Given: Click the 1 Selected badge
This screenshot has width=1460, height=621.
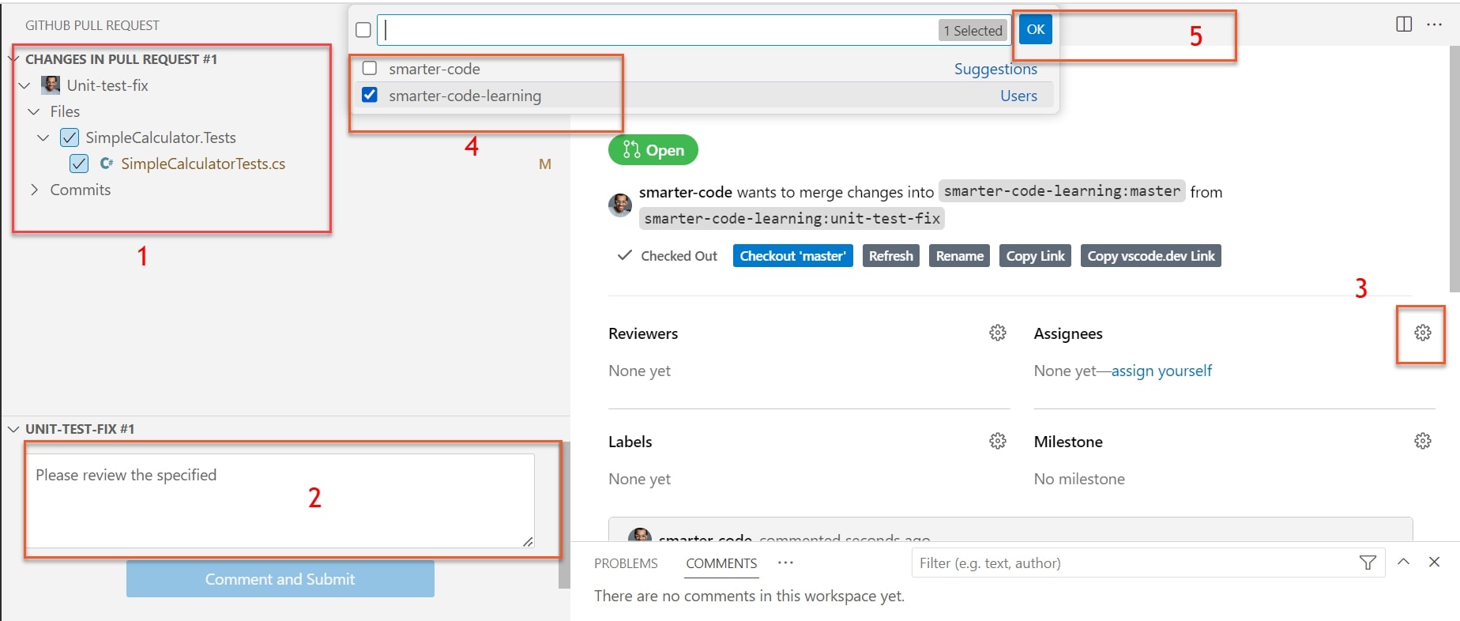Looking at the screenshot, I should tap(973, 30).
